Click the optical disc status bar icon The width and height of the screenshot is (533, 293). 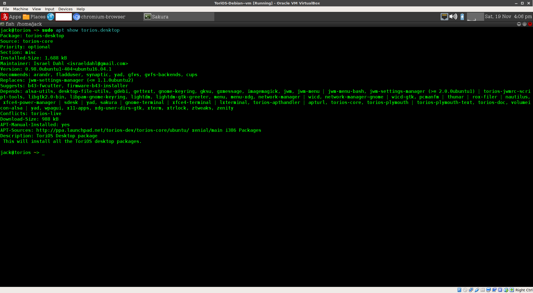[x=465, y=290]
